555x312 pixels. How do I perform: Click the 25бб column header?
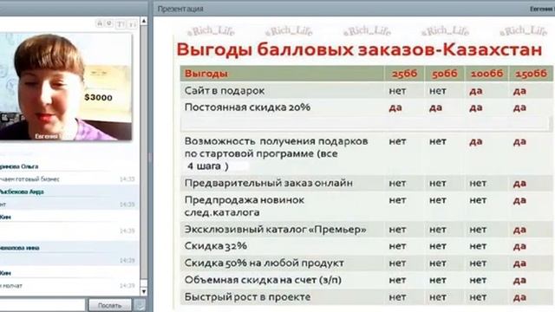pos(404,74)
